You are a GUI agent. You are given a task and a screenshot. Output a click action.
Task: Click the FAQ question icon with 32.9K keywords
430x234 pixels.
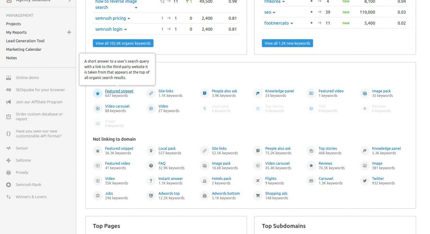coord(151,166)
